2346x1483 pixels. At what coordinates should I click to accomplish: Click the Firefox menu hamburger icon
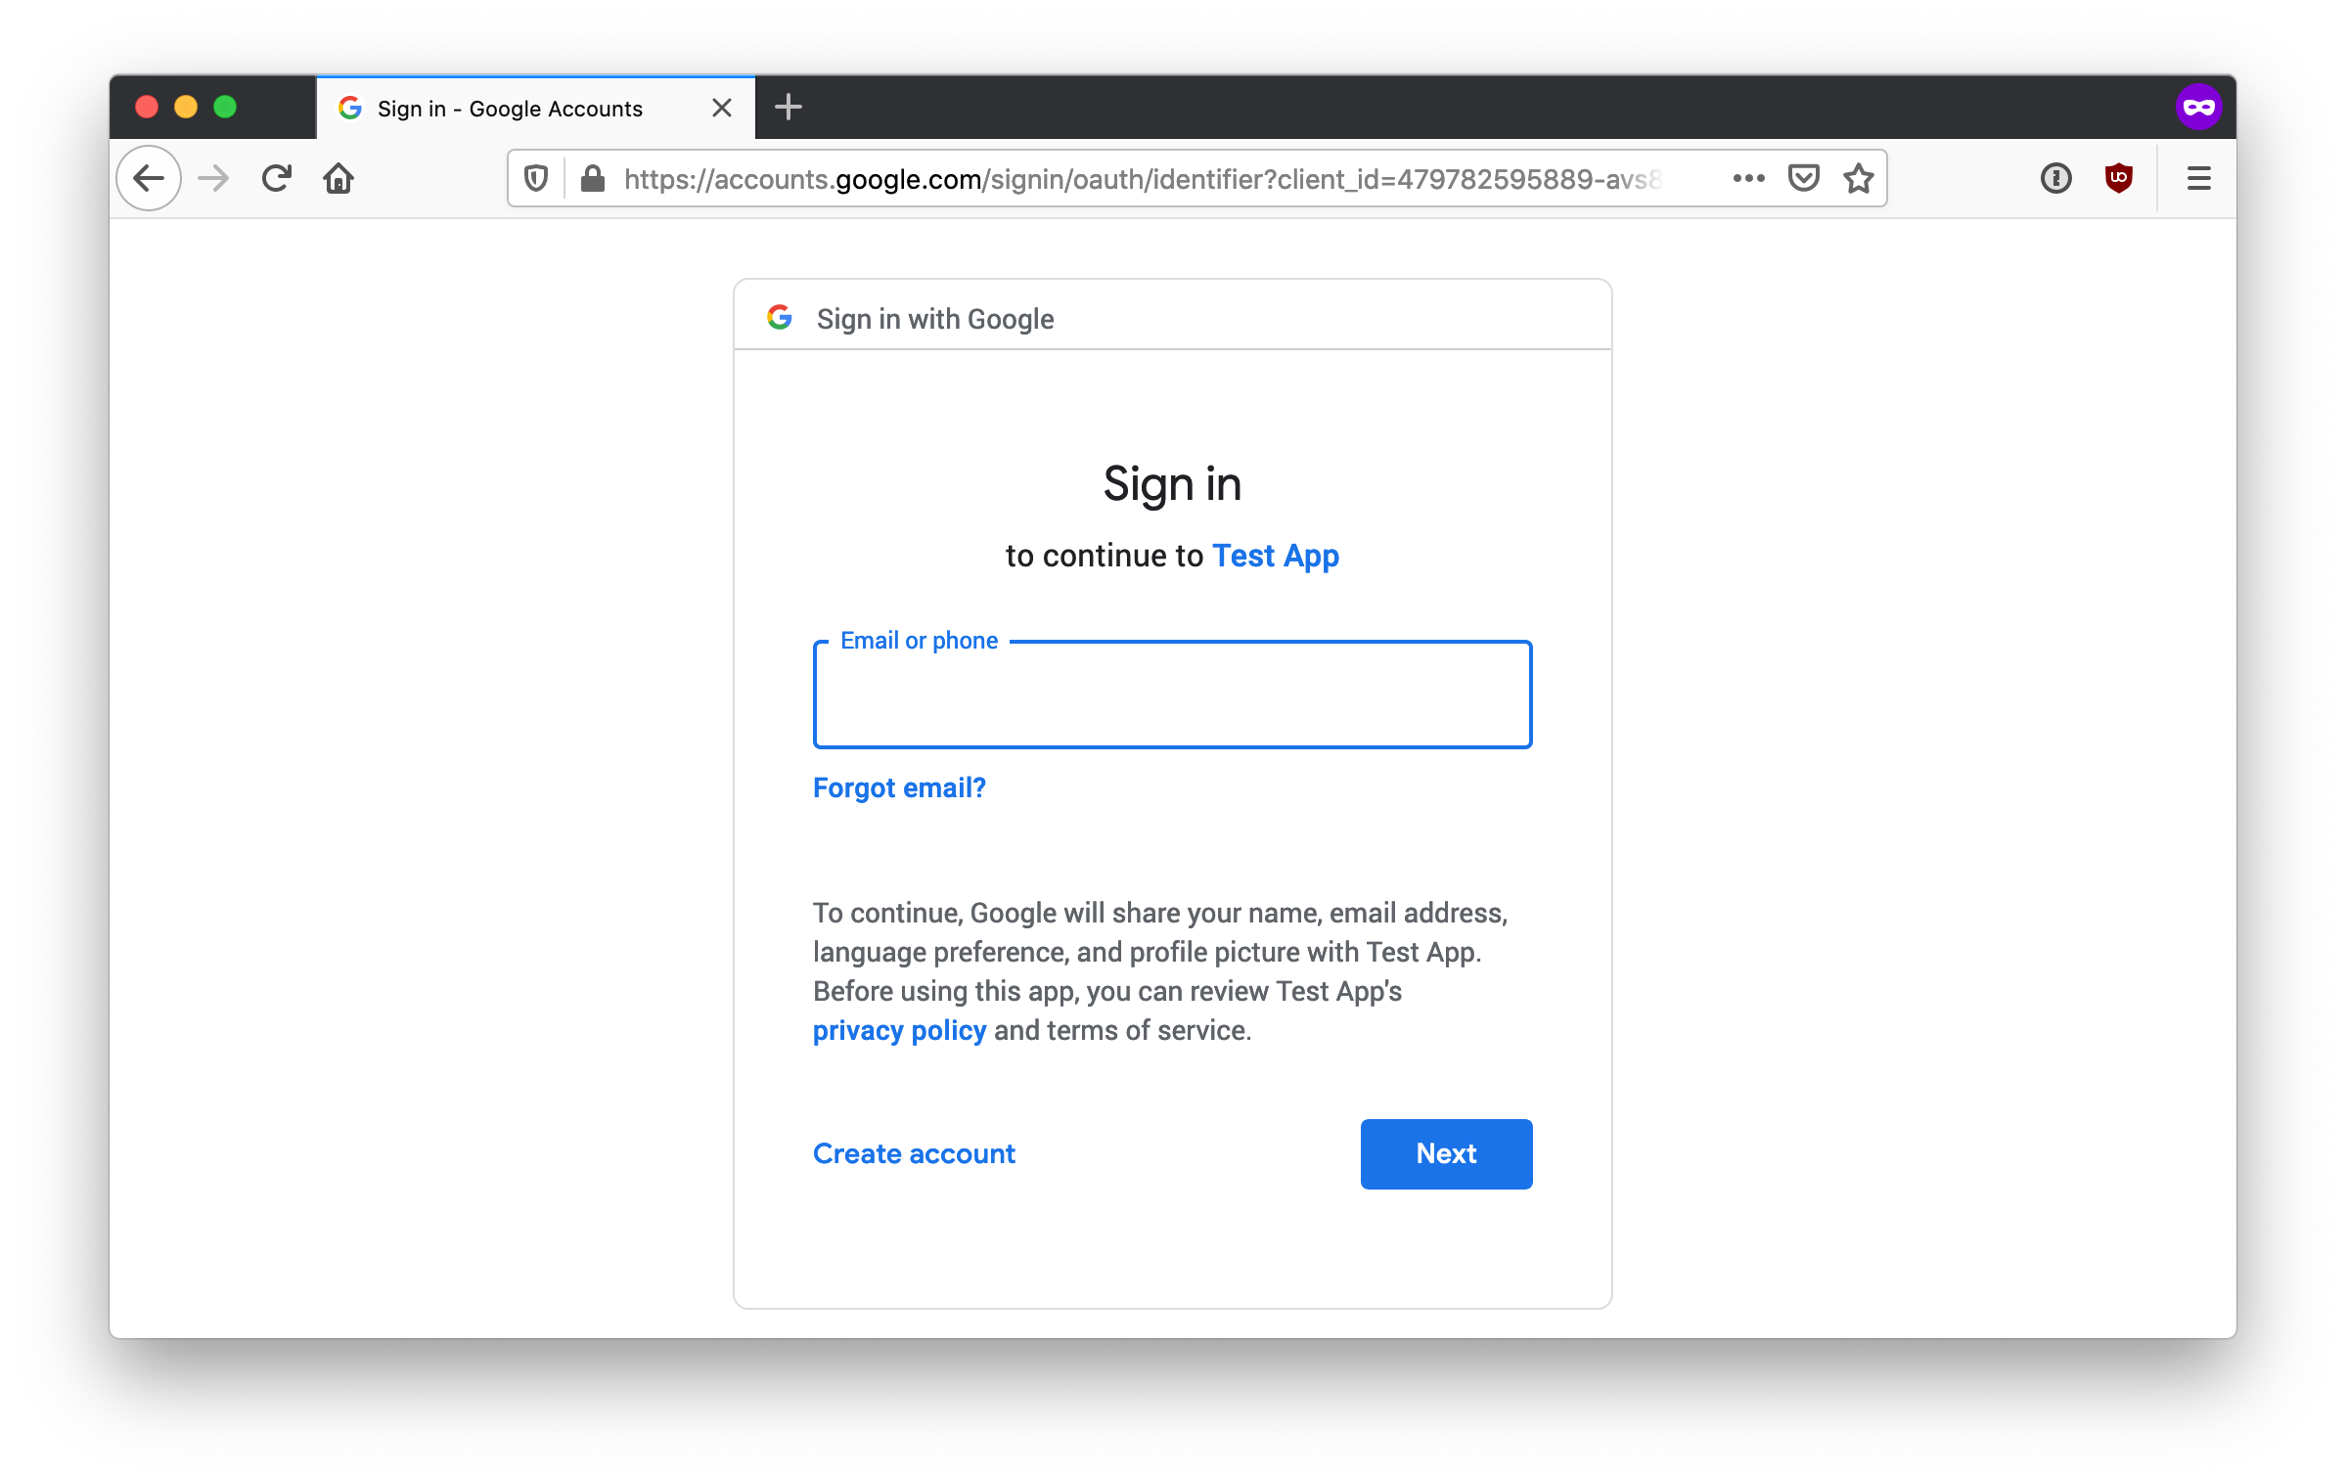(x=2199, y=178)
